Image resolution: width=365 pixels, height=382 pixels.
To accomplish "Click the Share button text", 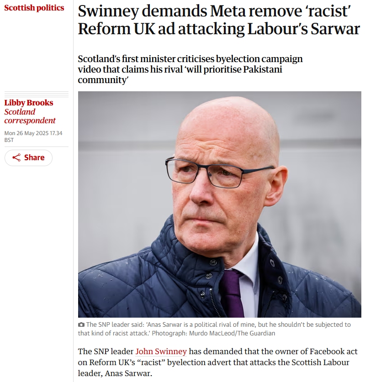I will 34,157.
